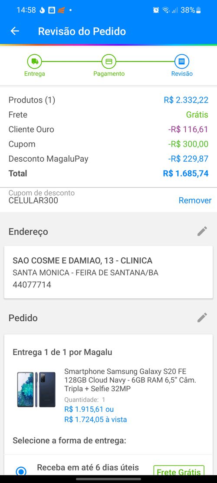217x483 pixels.
Task: Tap the Wi-Fi icon in the status bar
Action: click(x=166, y=10)
